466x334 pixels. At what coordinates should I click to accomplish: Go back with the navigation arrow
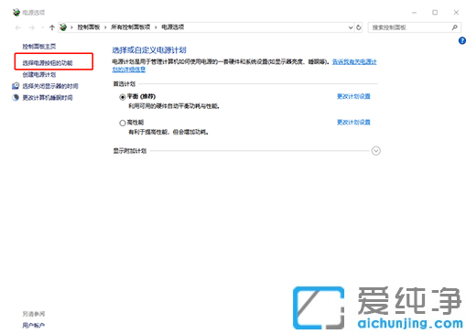18,27
